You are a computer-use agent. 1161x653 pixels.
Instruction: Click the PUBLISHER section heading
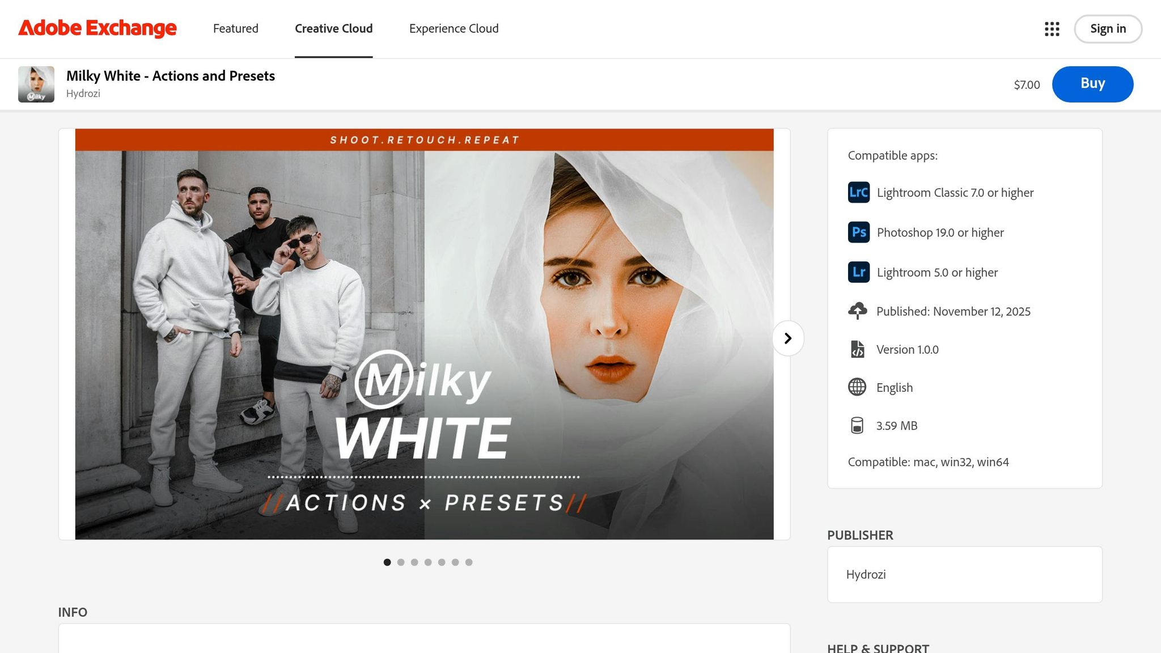click(860, 535)
